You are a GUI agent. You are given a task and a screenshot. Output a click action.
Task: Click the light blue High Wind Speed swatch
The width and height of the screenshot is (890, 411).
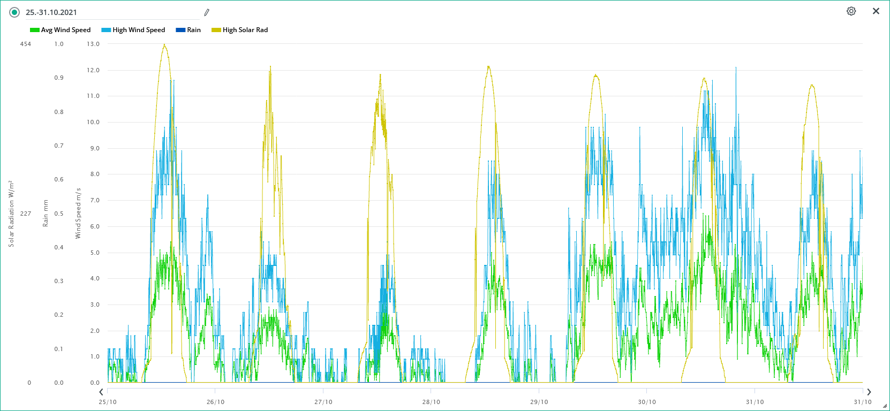(106, 30)
